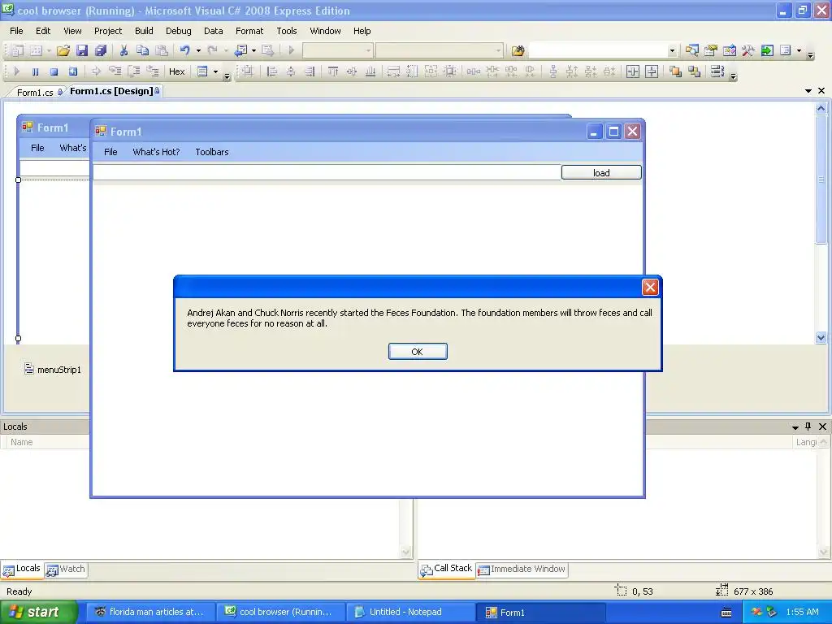Click the Center Horizontally layout icon
832x624 pixels.
click(633, 71)
